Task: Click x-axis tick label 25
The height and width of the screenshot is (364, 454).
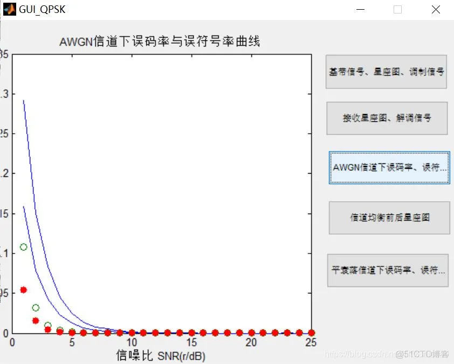Action: coord(311,342)
